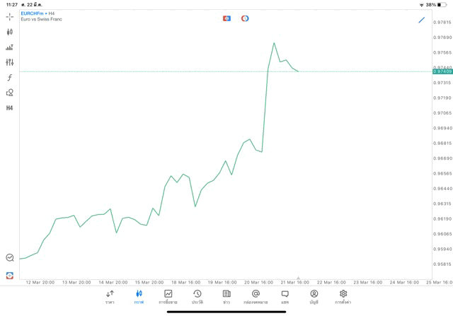Tap the red-blue icon at bottom-left corner
This screenshot has width=453, height=316.
point(9,276)
